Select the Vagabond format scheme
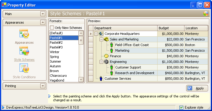The width and height of the screenshot is (212, 111). 64,80
